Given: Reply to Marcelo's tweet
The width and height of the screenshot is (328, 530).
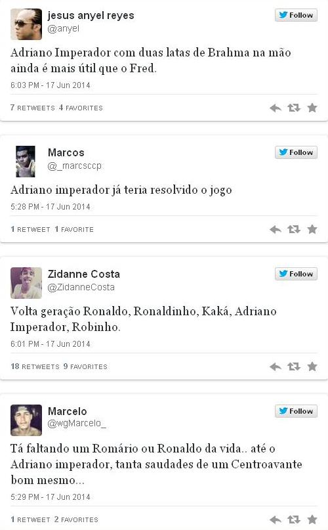Looking at the screenshot, I should (x=276, y=520).
